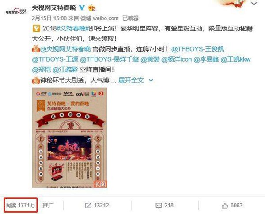Click the orange membership badge icon
This screenshot has width=265, height=214.
(x=92, y=8)
